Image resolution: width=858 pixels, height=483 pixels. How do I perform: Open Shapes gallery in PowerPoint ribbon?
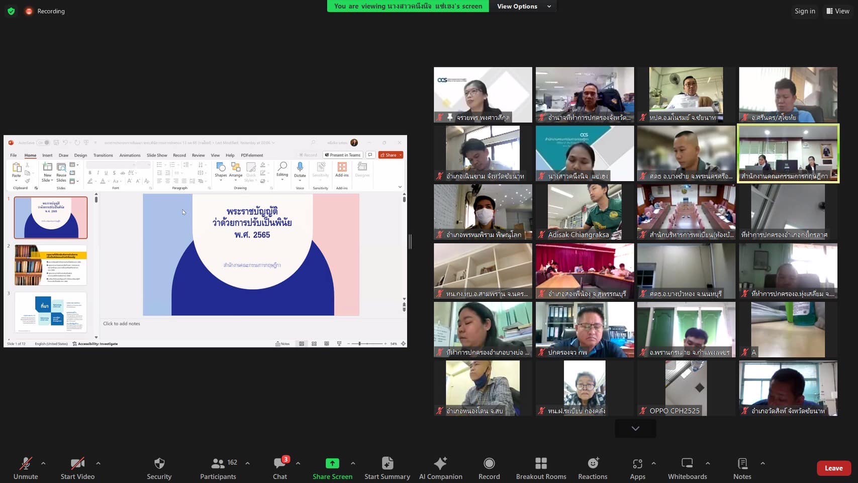[221, 171]
